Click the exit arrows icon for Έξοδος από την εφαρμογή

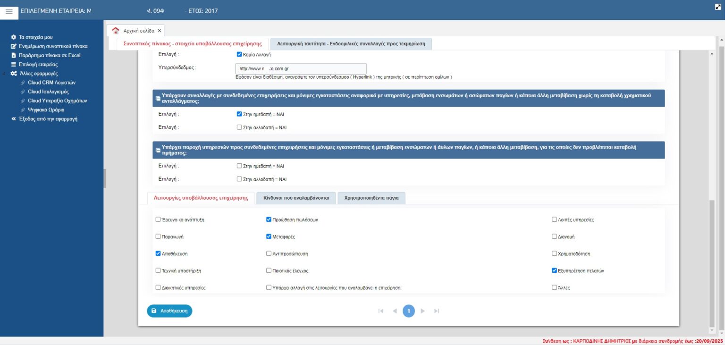[x=14, y=119]
